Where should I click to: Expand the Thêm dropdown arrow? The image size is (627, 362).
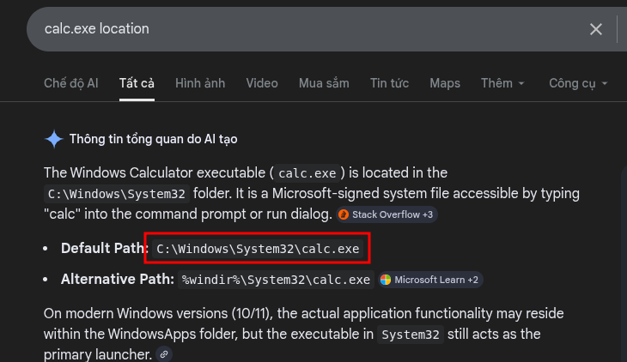click(521, 83)
